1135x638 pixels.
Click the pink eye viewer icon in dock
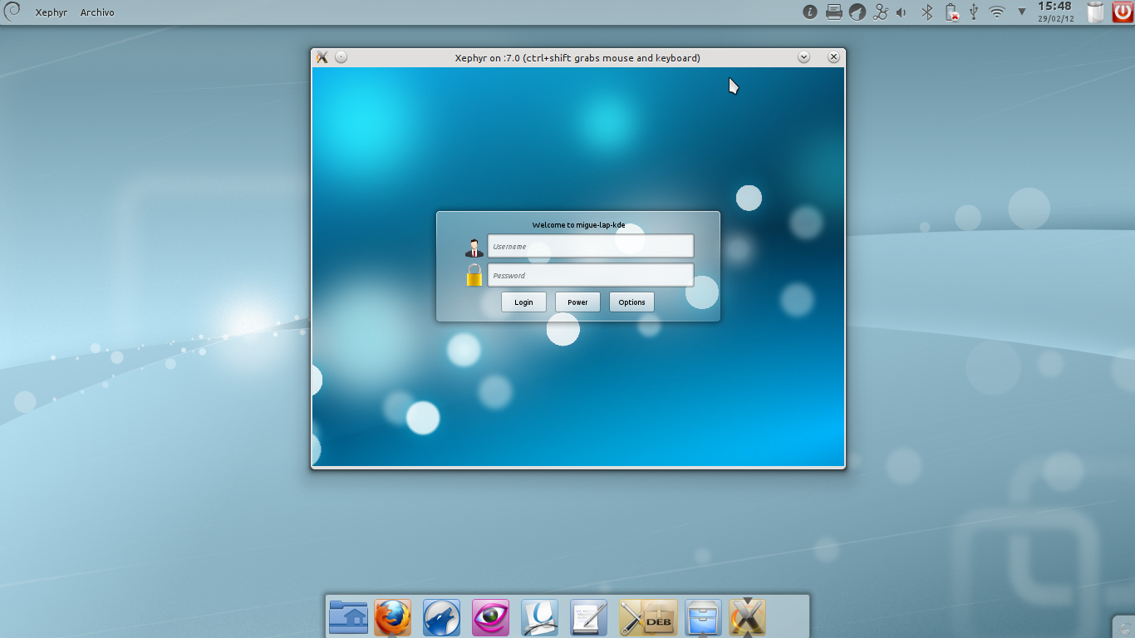click(490, 617)
